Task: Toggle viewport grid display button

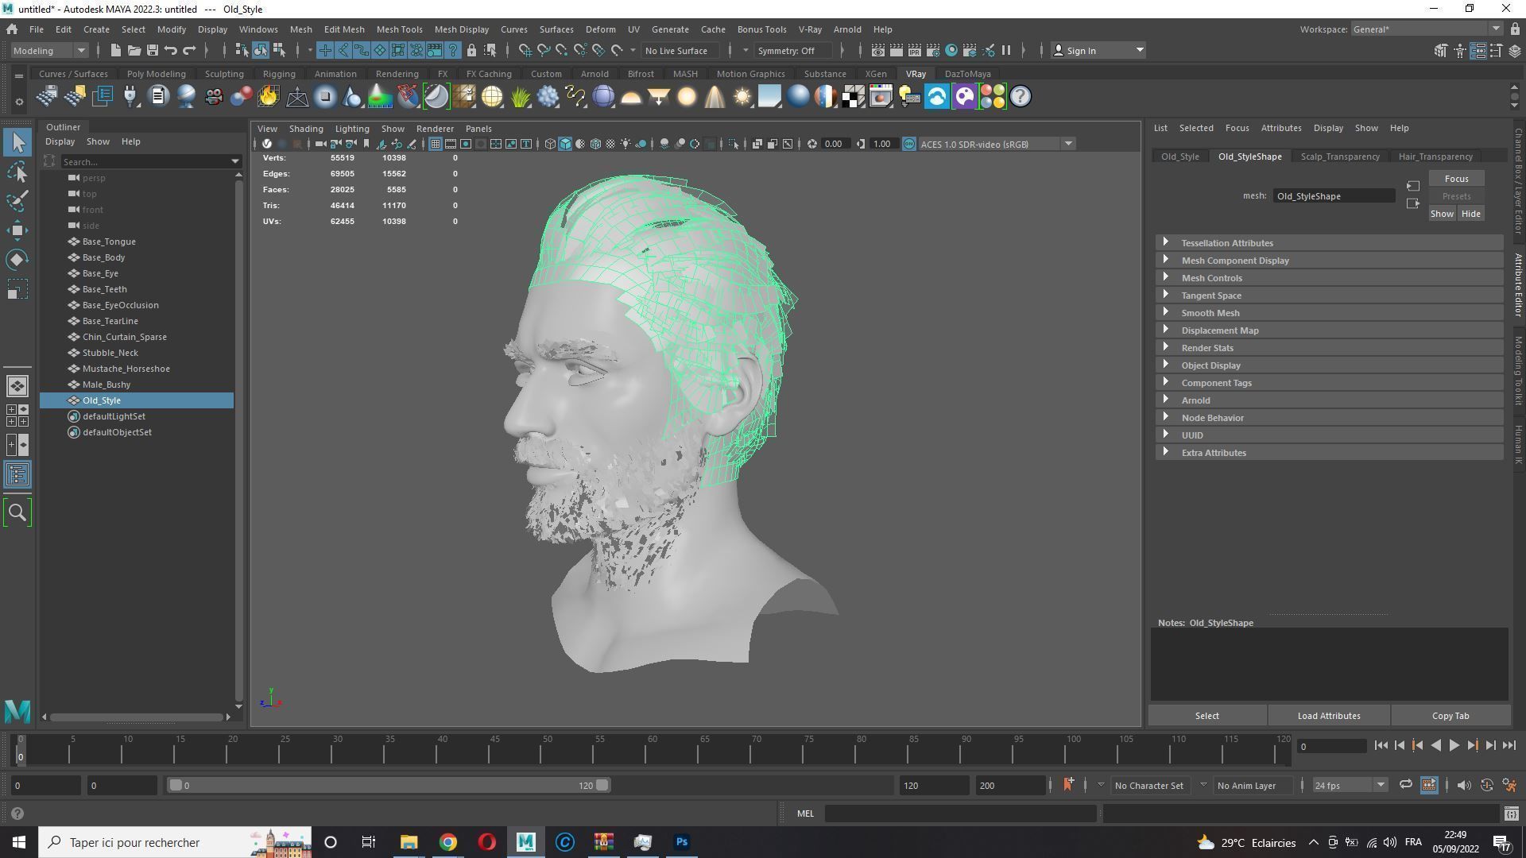Action: click(x=435, y=144)
